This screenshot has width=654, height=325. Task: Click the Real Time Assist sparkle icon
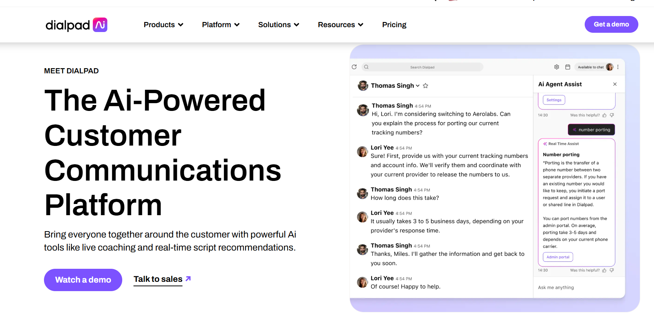(x=545, y=144)
